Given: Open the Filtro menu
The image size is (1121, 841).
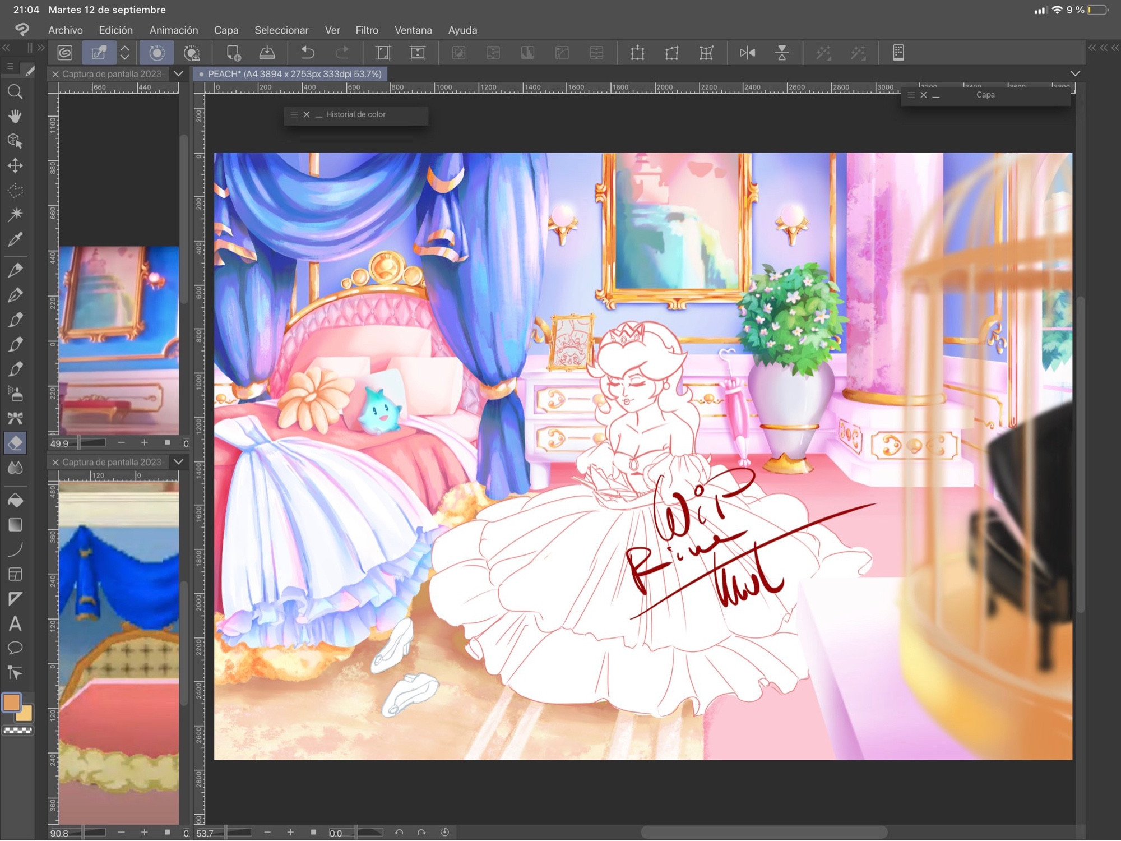Looking at the screenshot, I should coord(367,30).
